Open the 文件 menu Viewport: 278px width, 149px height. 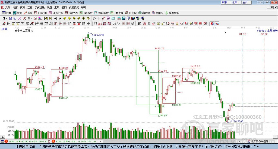click(8, 7)
